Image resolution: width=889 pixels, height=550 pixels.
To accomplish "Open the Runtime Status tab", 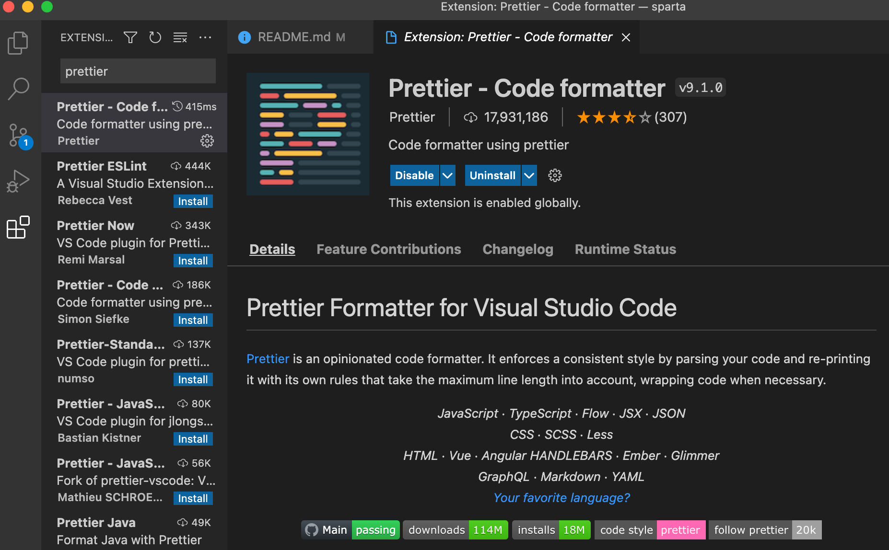I will [x=625, y=249].
